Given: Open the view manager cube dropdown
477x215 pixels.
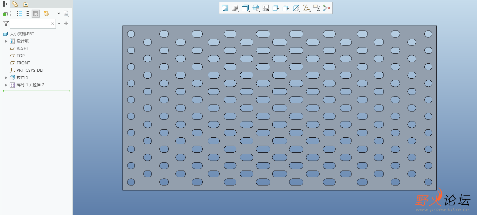Looking at the screenshot, I should 256,8.
